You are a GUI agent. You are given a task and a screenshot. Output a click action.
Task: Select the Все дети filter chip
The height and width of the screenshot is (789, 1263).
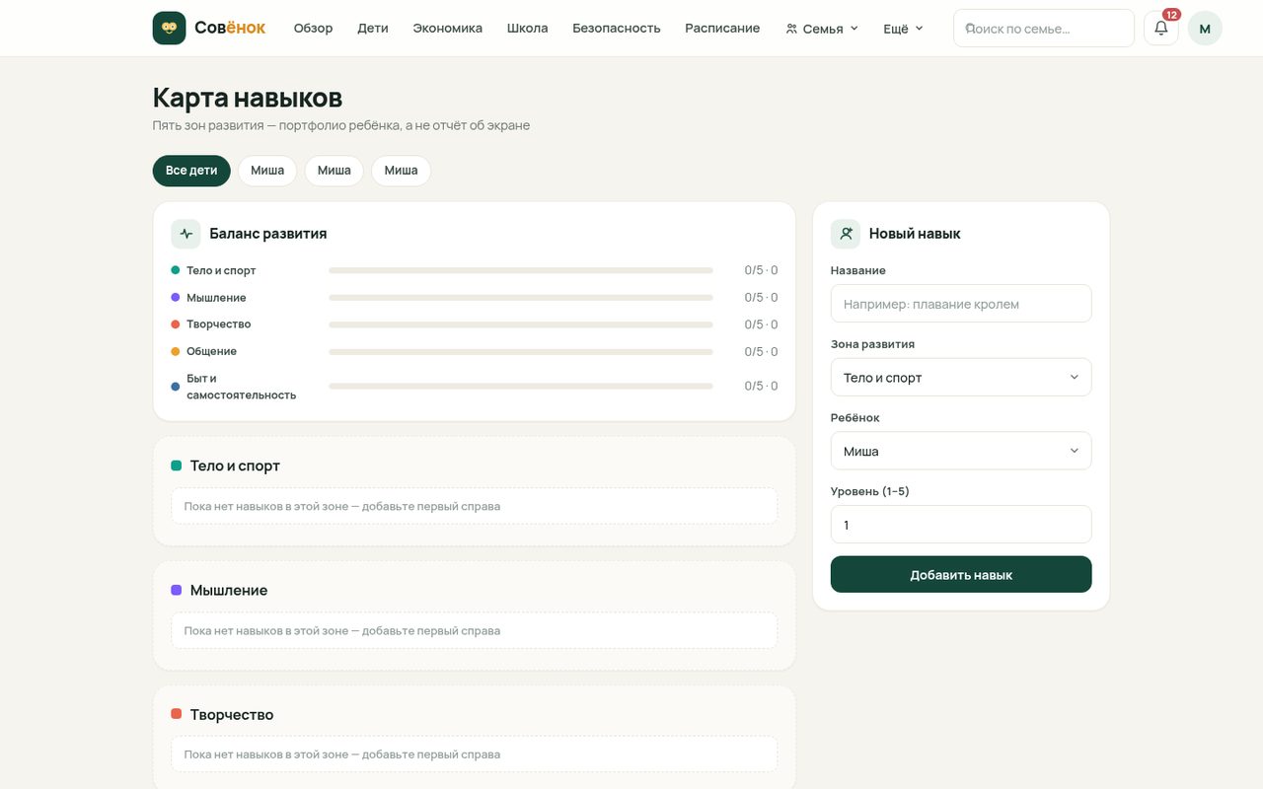[191, 171]
